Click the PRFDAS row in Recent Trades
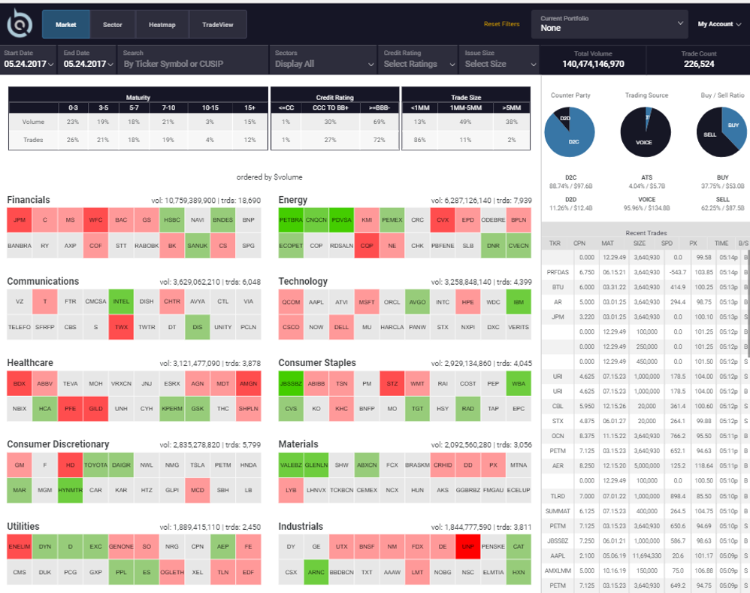 [x=646, y=272]
